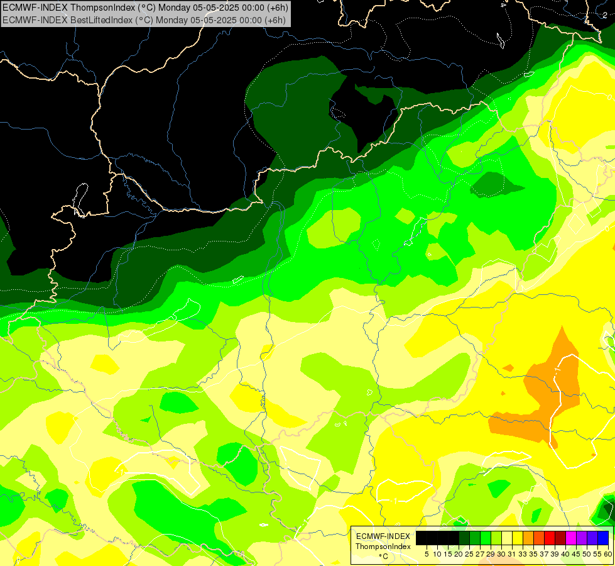Screen dimensions: 615x566
Task: Click the legend value 5
Action: pyautogui.click(x=427, y=554)
